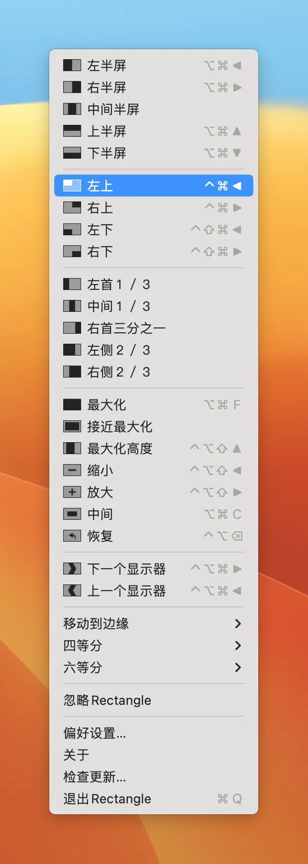Select 接近最大化 menu entry
Screen dimensions: 308x864
119,426
